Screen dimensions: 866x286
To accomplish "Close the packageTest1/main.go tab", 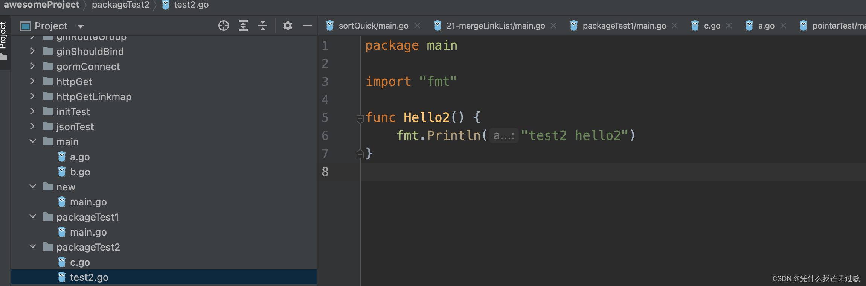I will 675,26.
